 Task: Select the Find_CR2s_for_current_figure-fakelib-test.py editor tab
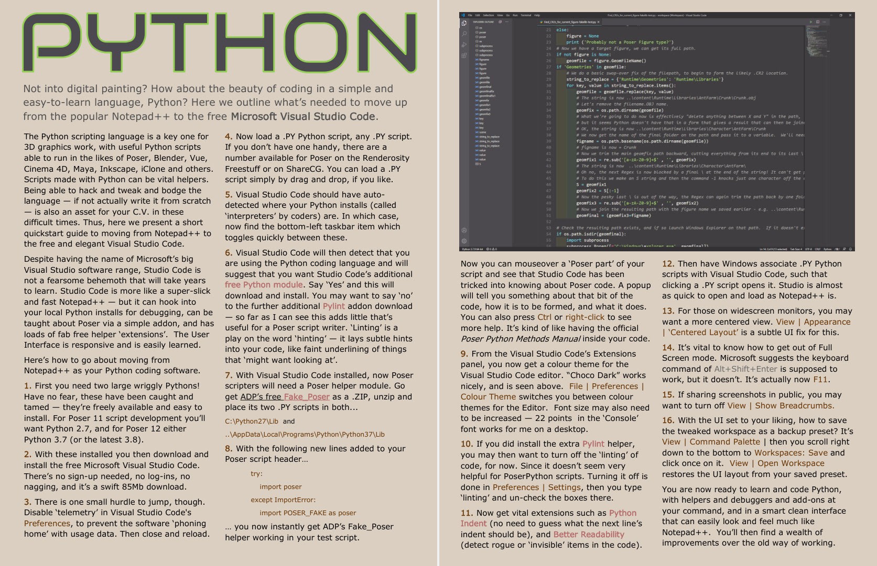570,23
